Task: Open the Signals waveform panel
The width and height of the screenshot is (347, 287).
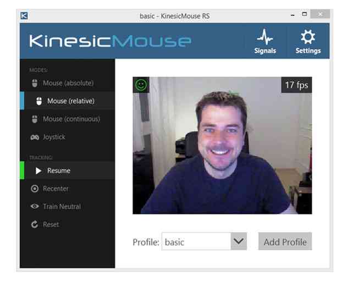Action: point(266,42)
